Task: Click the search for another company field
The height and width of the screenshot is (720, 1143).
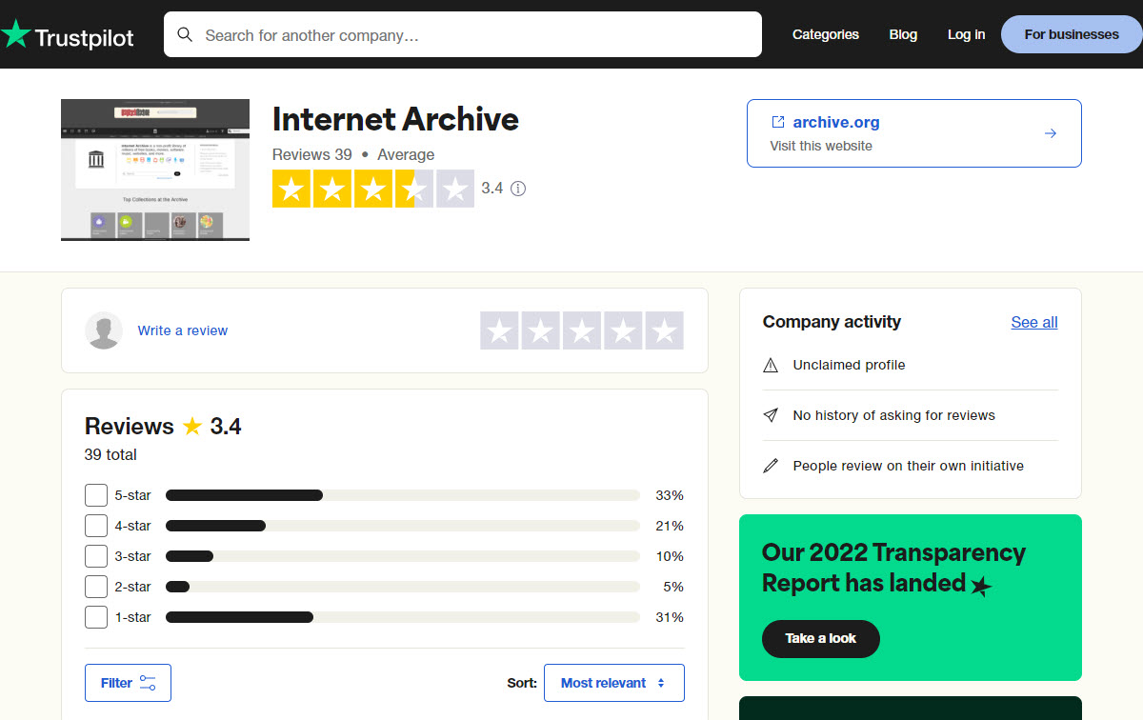Action: pyautogui.click(x=476, y=35)
